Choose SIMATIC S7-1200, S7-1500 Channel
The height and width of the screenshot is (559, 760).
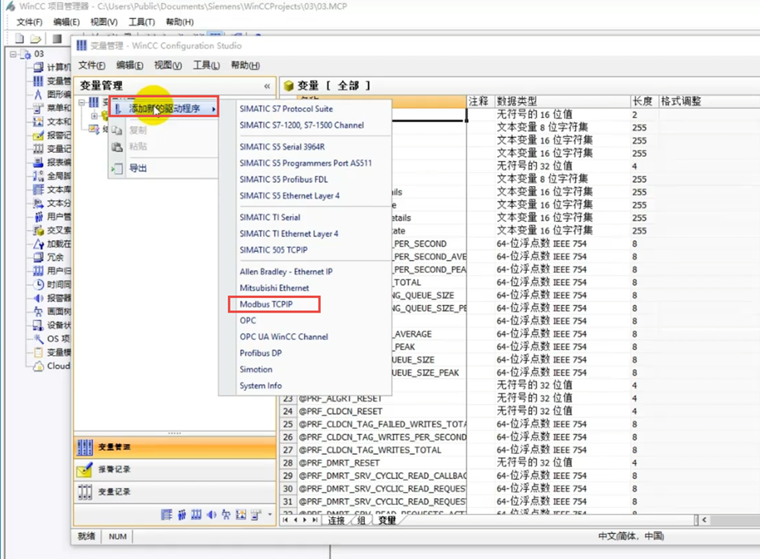pyautogui.click(x=302, y=125)
